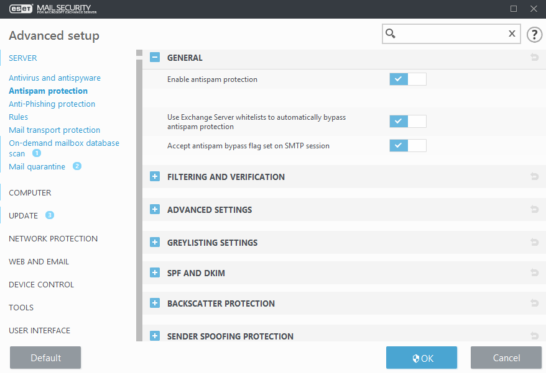Click the search magnifier icon
Viewport: 546px width, 373px height.
pos(391,34)
